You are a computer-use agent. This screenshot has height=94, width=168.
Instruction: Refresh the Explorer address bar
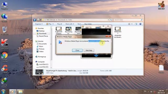click(111, 20)
